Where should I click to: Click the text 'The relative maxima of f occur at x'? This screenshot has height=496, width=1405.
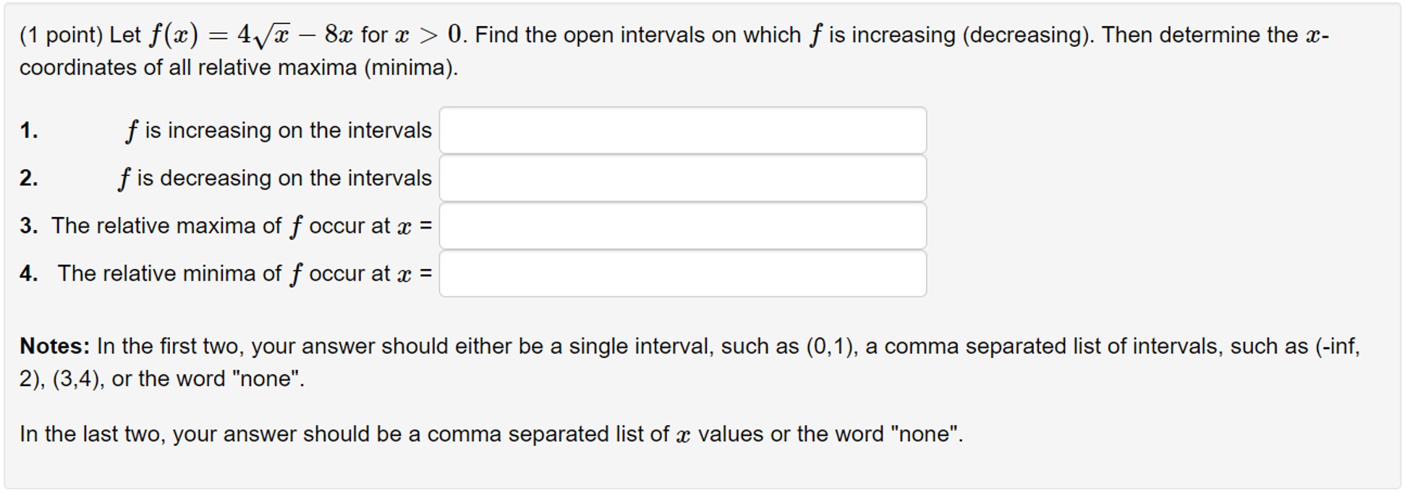(239, 226)
